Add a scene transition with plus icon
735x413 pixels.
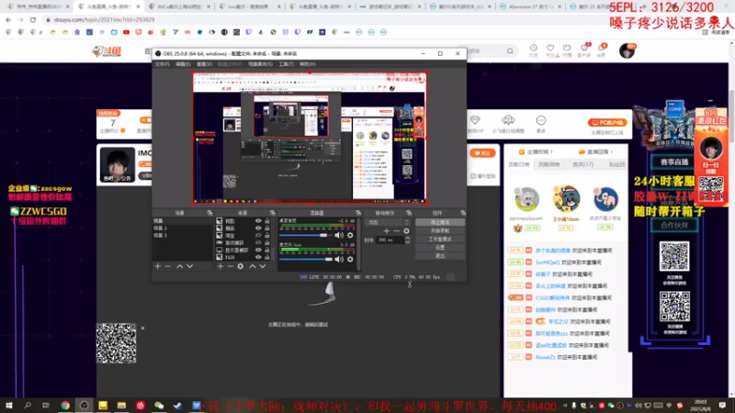click(386, 231)
